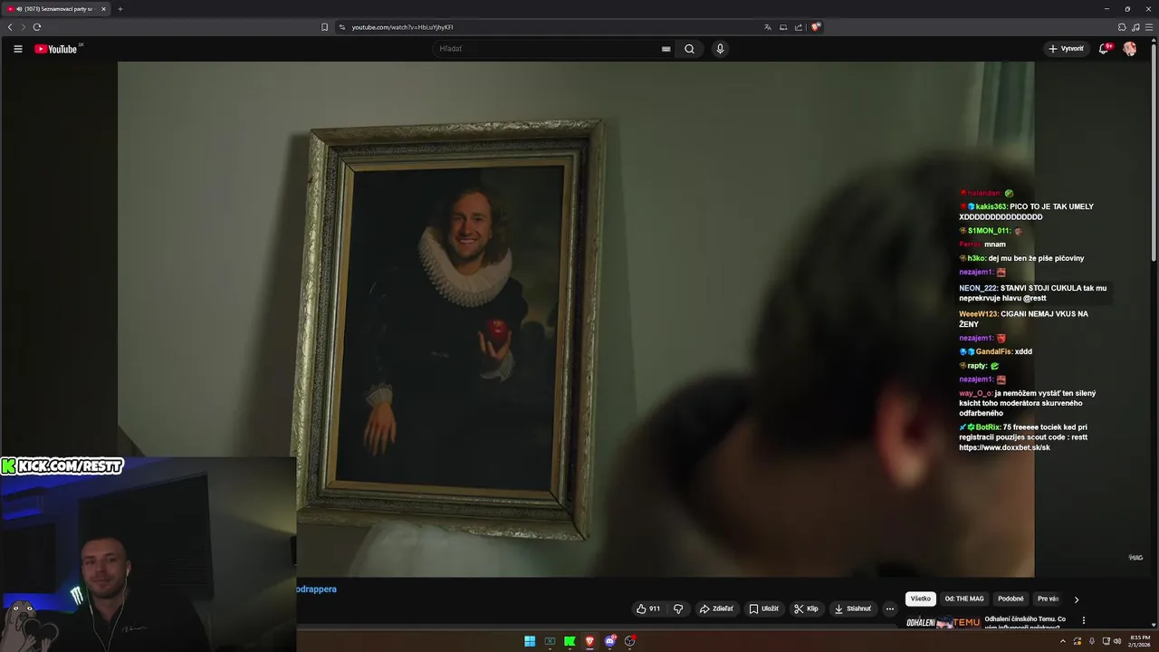Open Discord from the taskbar
Viewport: 1159px width, 652px height.
(610, 641)
